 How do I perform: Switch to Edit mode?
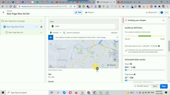click(x=78, y=12)
